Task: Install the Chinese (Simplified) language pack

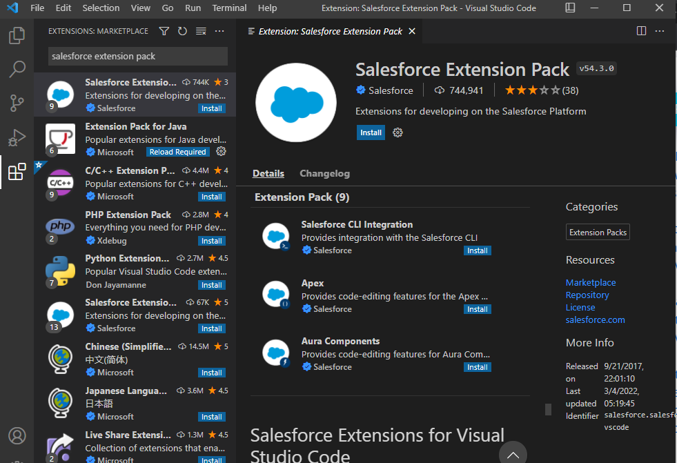Action: (x=212, y=373)
